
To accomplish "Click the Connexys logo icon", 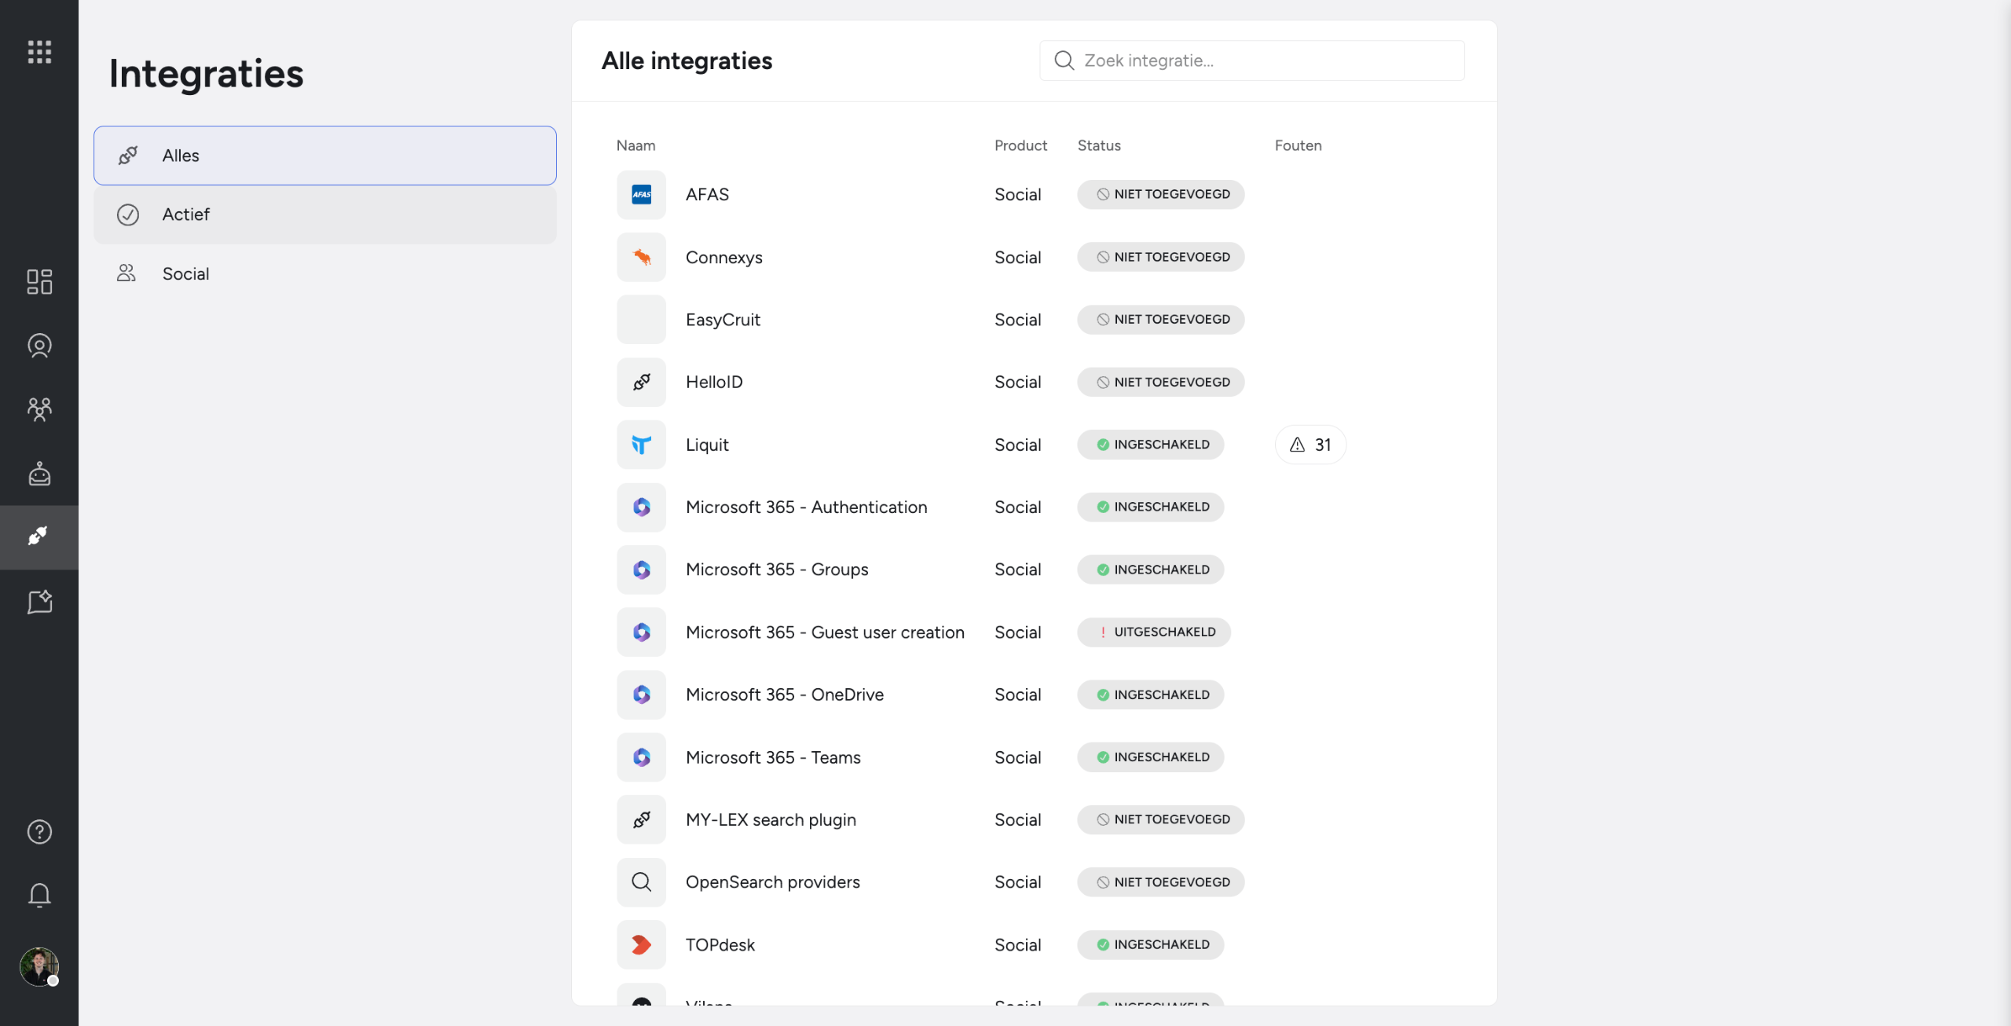I will pos(641,257).
